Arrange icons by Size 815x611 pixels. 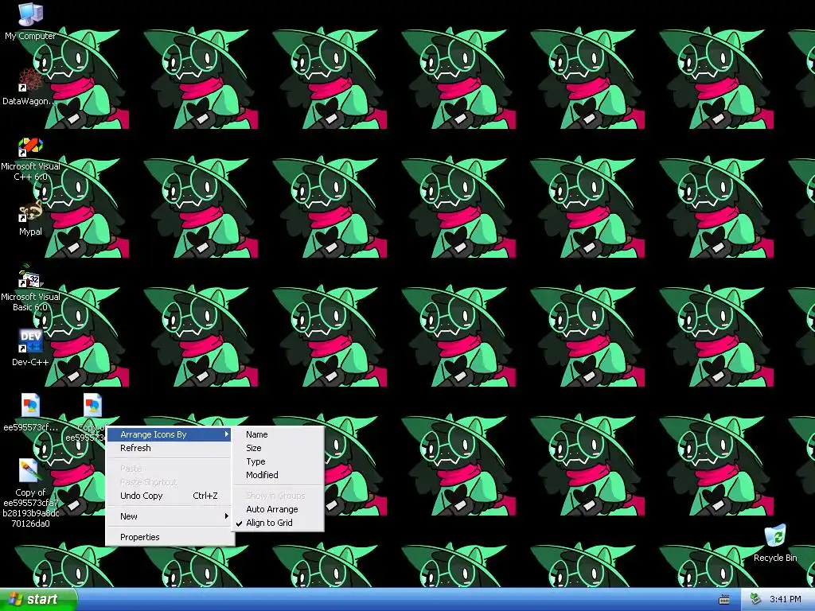[278, 448]
